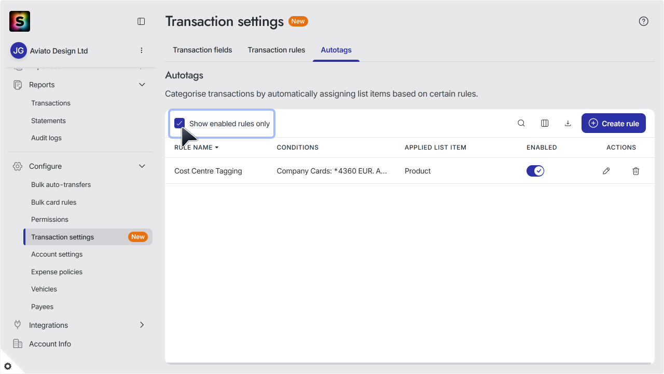This screenshot has height=374, width=664.
Task: Expand the Integrations section chevron
Action: pos(142,325)
